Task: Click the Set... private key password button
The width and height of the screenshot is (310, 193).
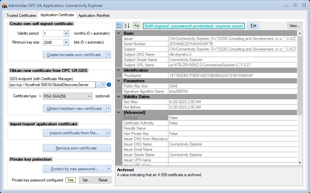Action: point(87,180)
